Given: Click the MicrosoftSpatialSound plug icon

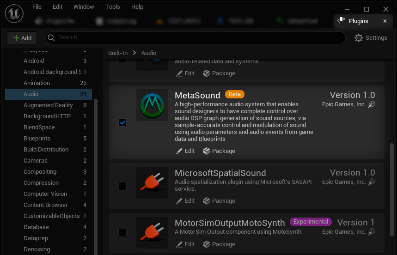Looking at the screenshot, I should [x=152, y=183].
